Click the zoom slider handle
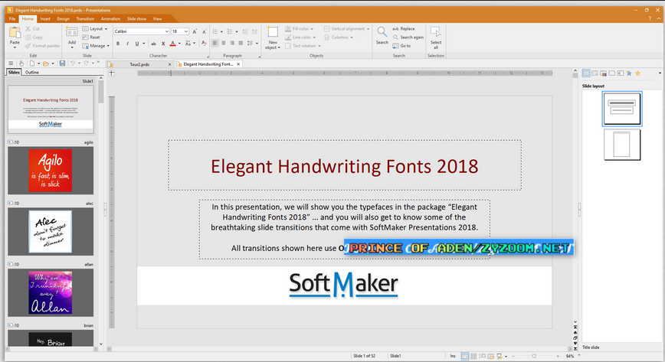665x362 pixels. coord(534,356)
